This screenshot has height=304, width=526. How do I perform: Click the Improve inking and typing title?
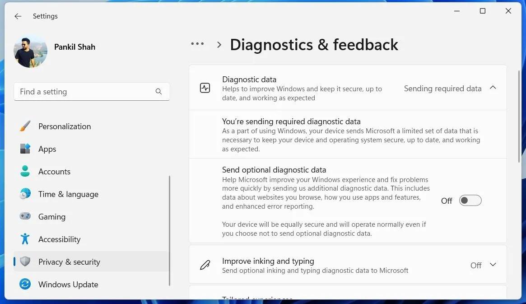click(268, 261)
